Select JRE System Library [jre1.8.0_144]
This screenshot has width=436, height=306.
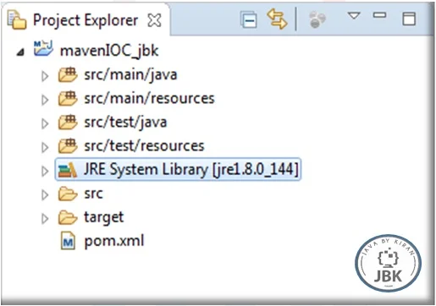191,169
